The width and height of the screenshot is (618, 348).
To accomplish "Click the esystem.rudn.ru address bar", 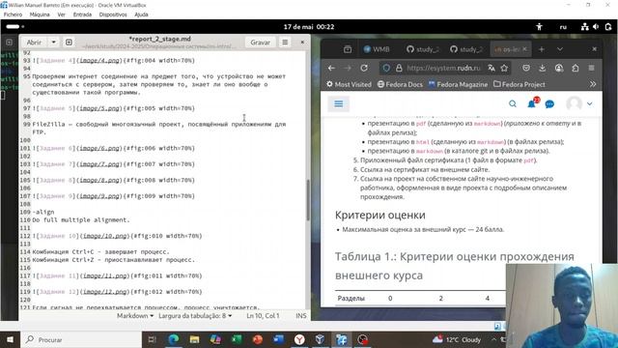I will tap(444, 68).
